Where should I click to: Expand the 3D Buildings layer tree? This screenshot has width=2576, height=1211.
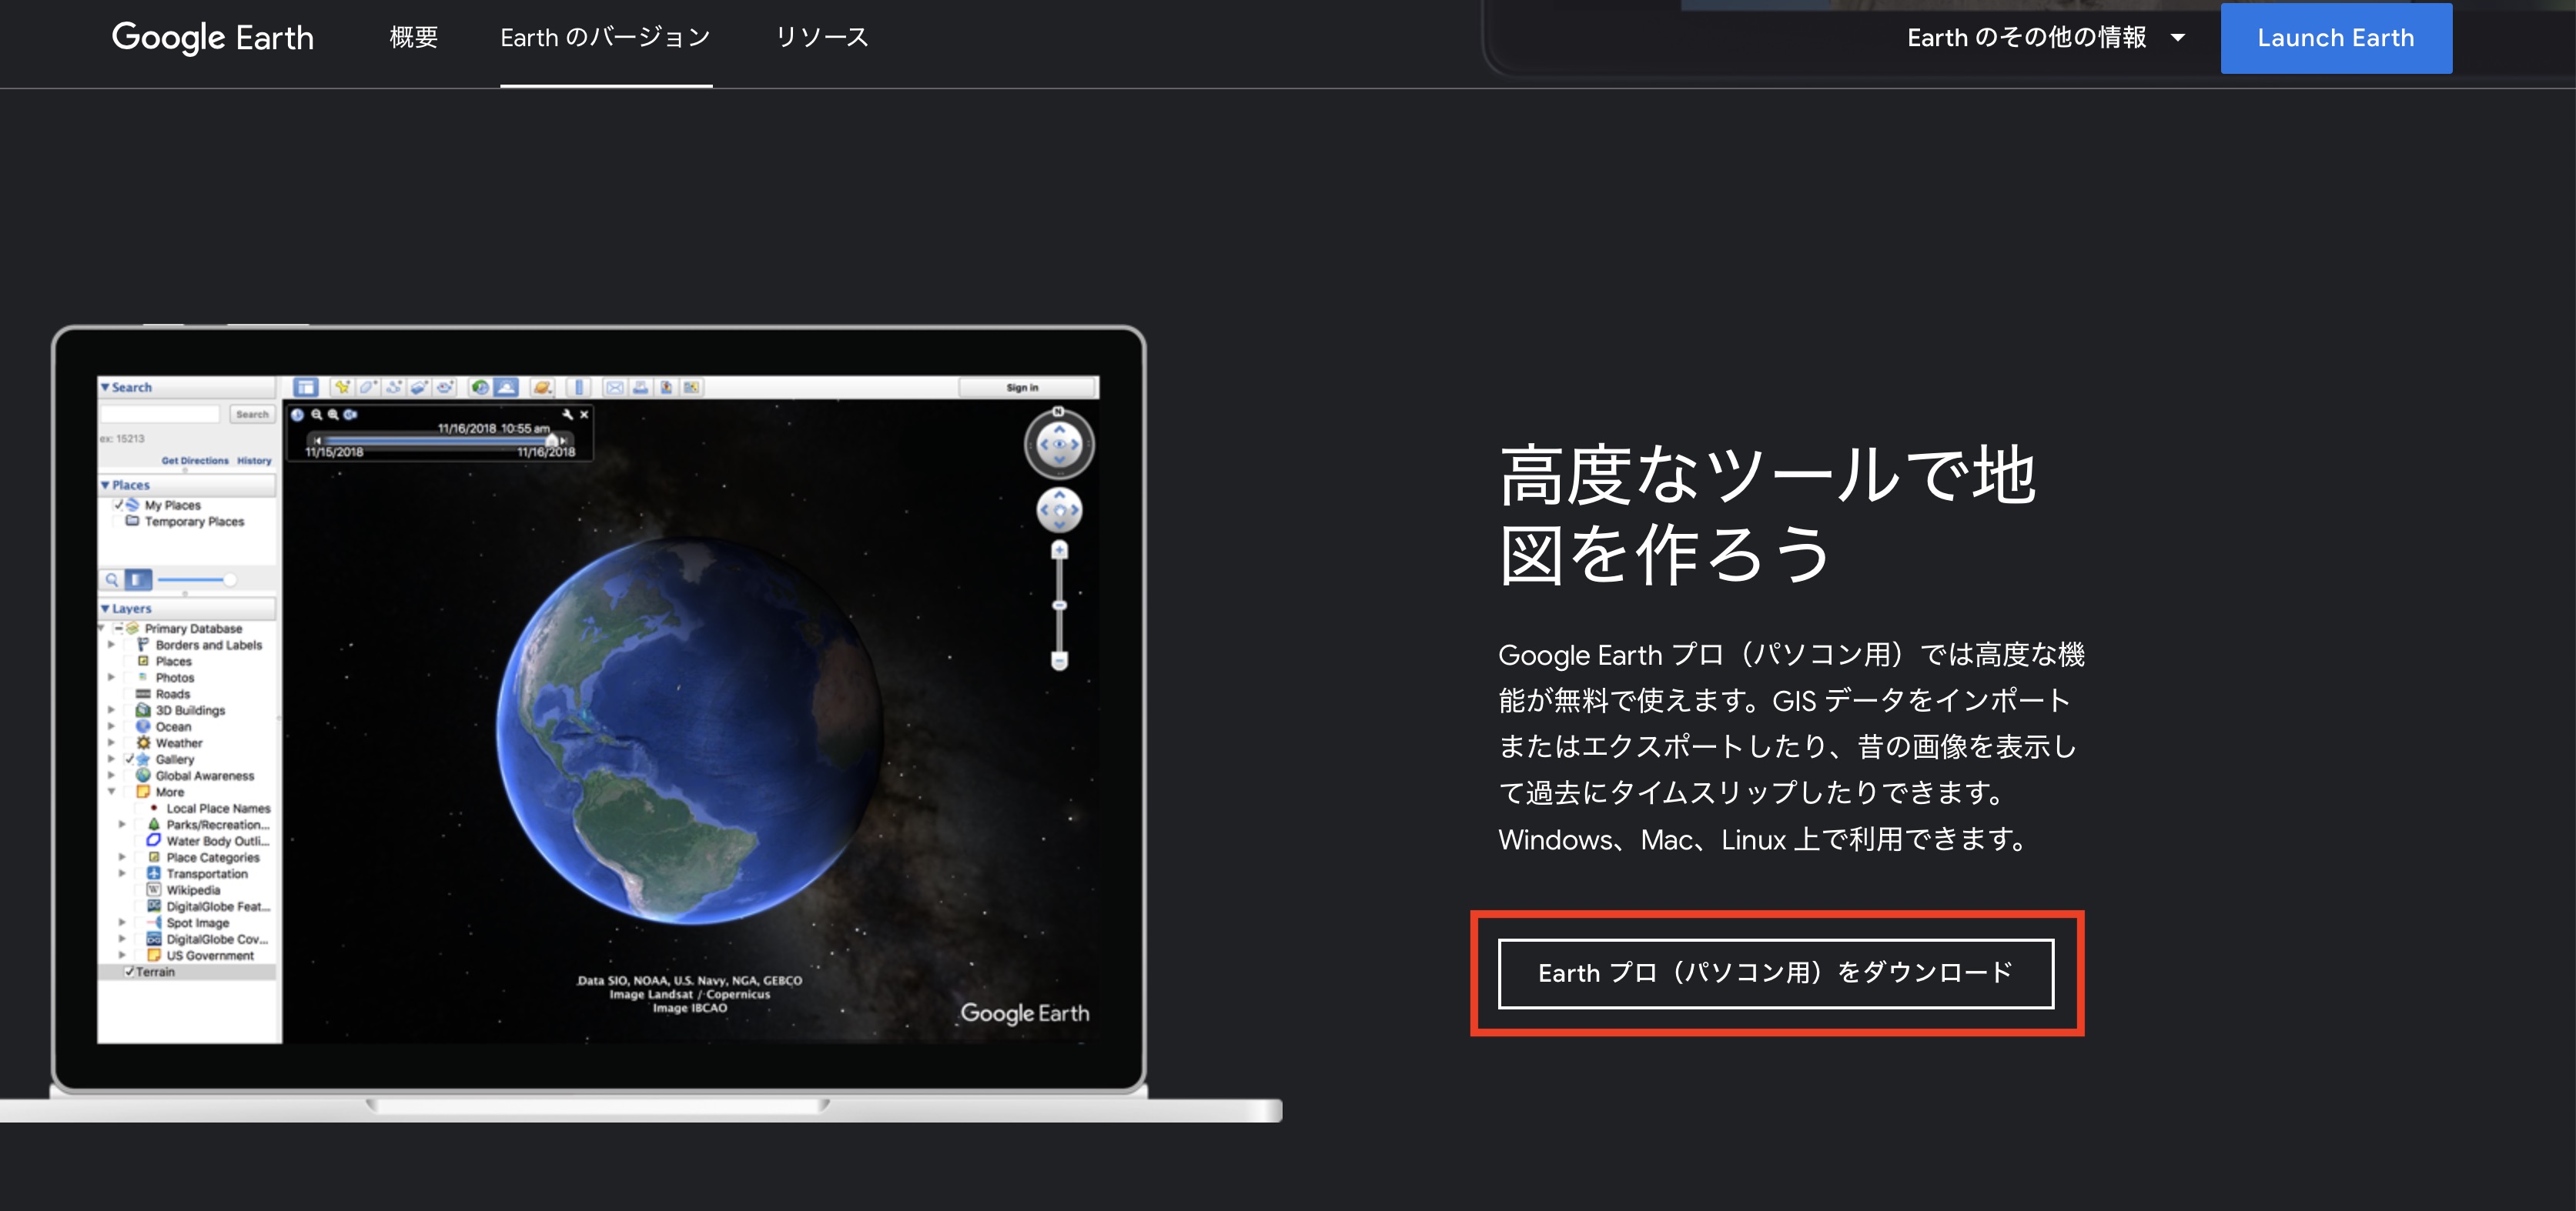pos(111,710)
